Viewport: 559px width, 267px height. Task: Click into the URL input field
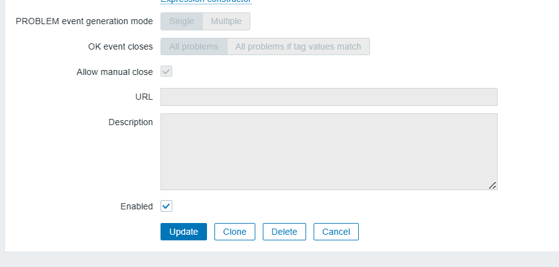328,97
